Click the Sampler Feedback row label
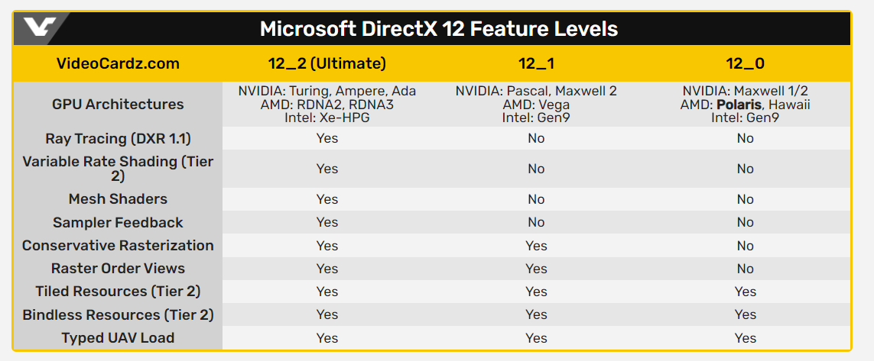Image resolution: width=874 pixels, height=361 pixels. point(118,223)
